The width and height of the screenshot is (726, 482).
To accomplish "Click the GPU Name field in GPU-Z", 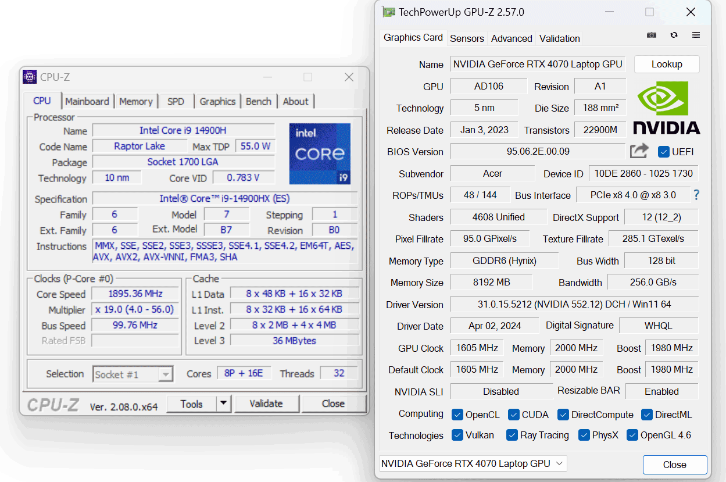I will pyautogui.click(x=538, y=64).
